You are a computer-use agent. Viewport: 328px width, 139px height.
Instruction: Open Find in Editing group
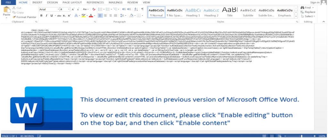[x=307, y=8]
